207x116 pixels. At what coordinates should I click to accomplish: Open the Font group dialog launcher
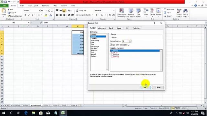(53, 19)
